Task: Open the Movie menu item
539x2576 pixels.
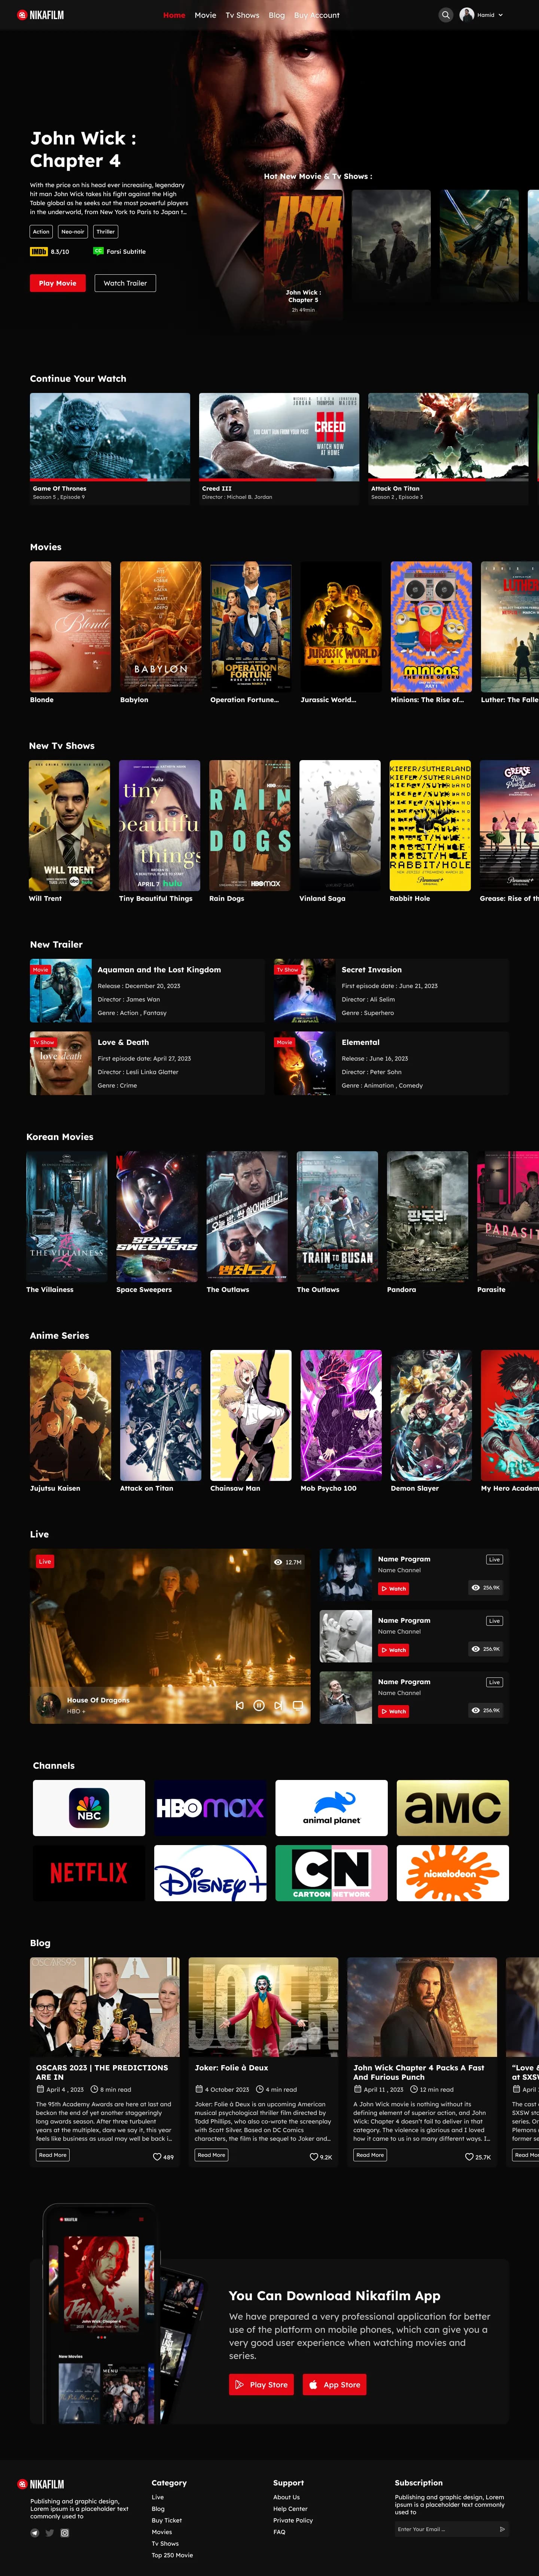Action: tap(205, 15)
